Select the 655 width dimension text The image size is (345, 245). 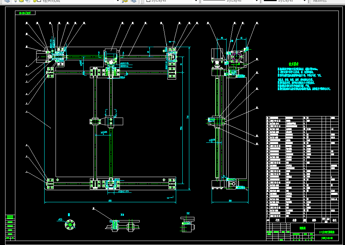(x=110, y=200)
